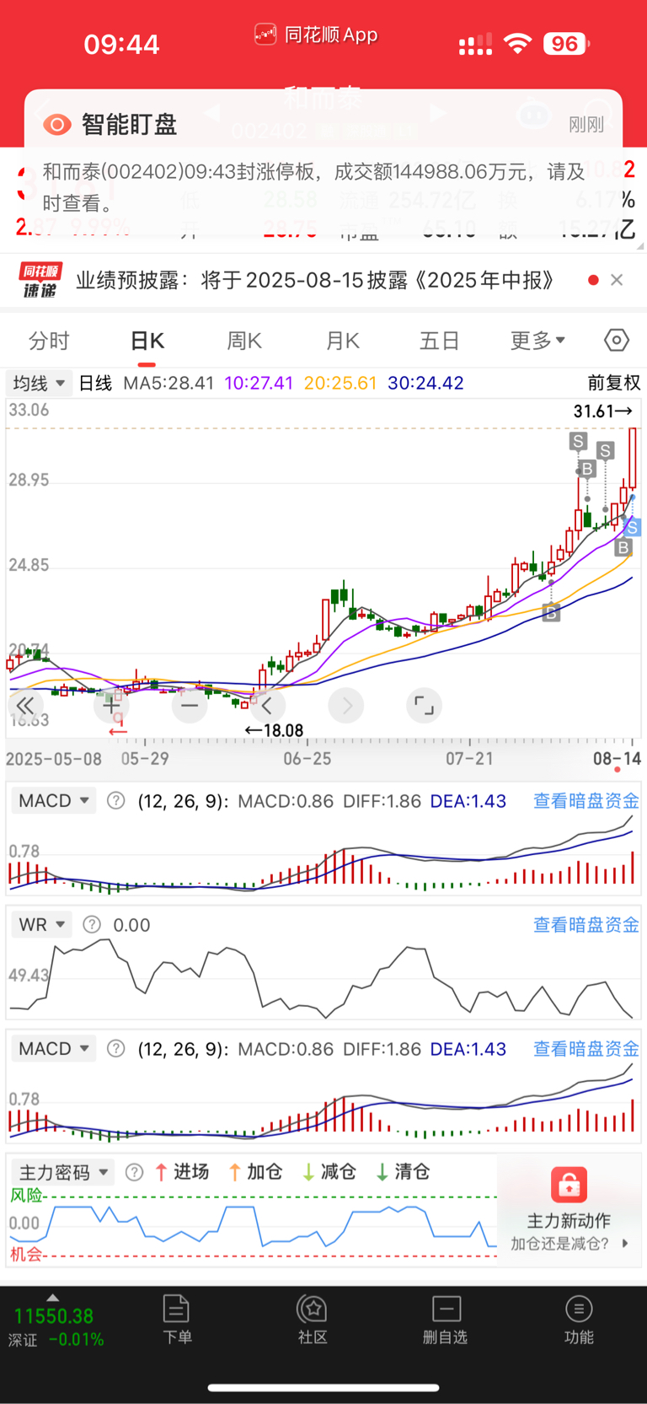This screenshot has height=1404, width=647.
Task: Open the 均线 indicator dropdown
Action: tap(39, 383)
